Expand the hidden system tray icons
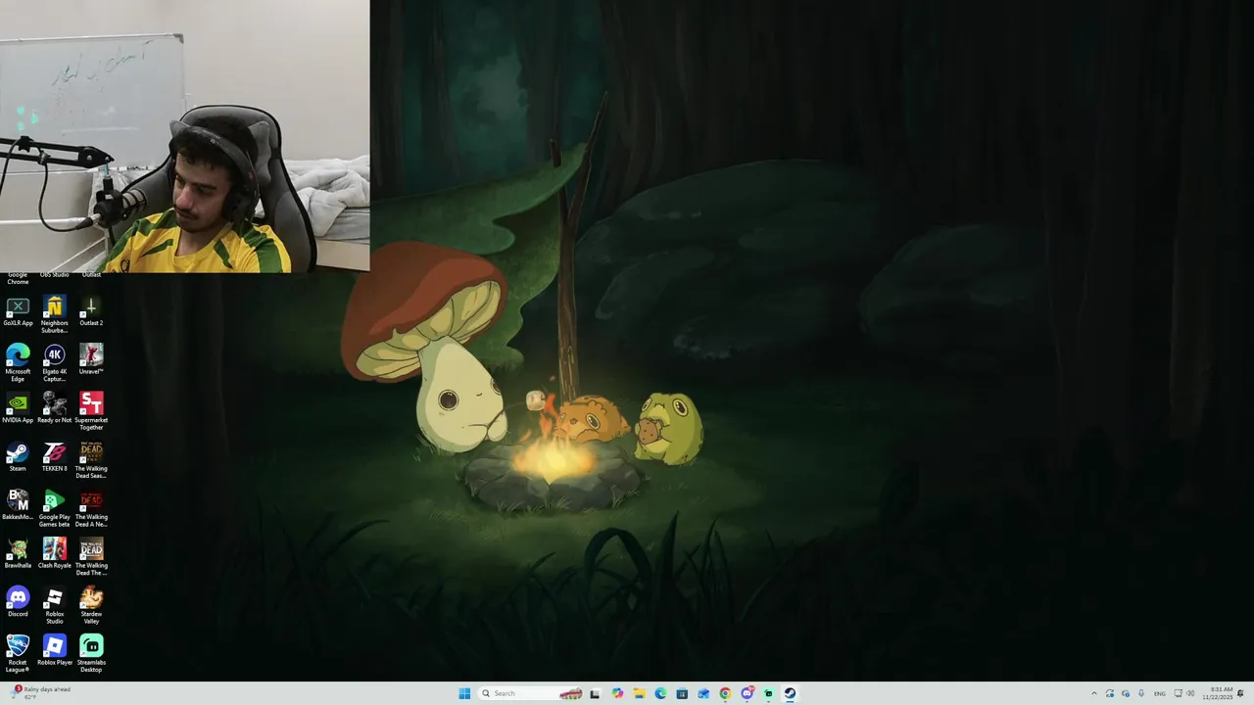 [x=1094, y=693]
